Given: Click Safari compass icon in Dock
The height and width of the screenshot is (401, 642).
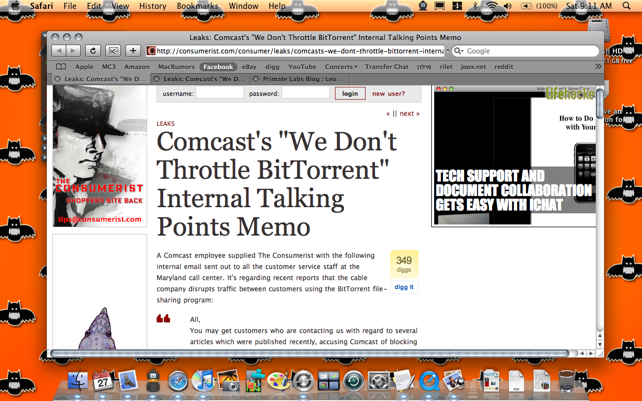Looking at the screenshot, I should coord(178,382).
